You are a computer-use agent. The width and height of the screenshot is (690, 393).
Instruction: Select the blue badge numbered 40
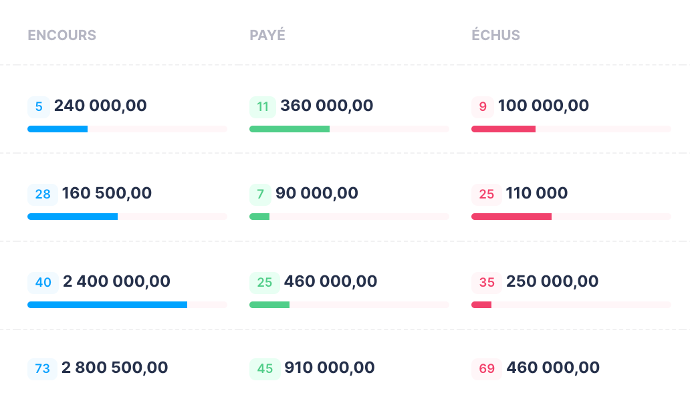pyautogui.click(x=43, y=283)
